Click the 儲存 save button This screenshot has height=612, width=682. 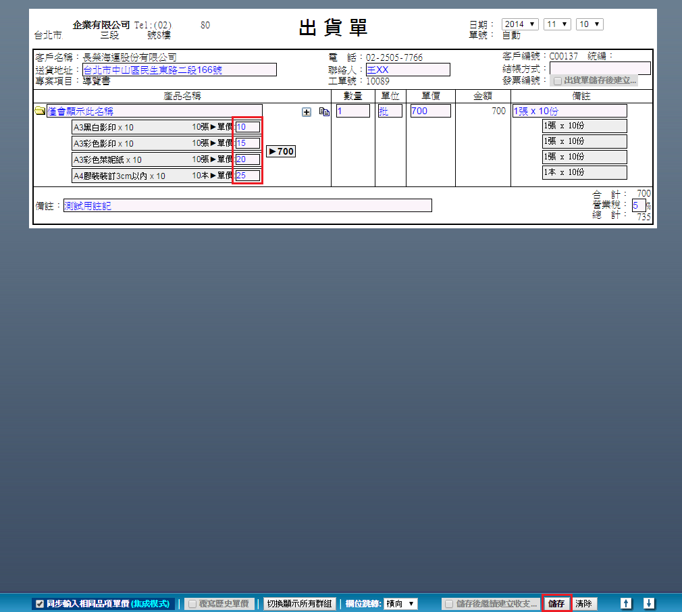pyautogui.click(x=556, y=603)
